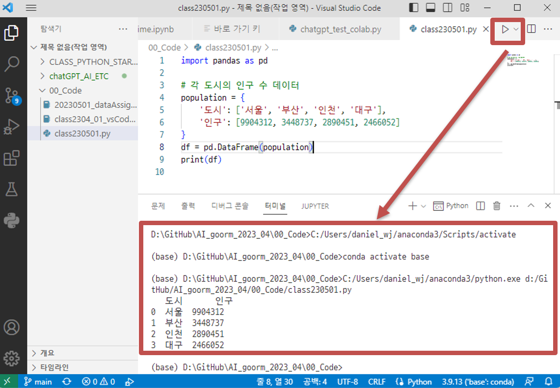Split the terminal panel
This screenshot has height=388, width=560.
click(x=480, y=206)
